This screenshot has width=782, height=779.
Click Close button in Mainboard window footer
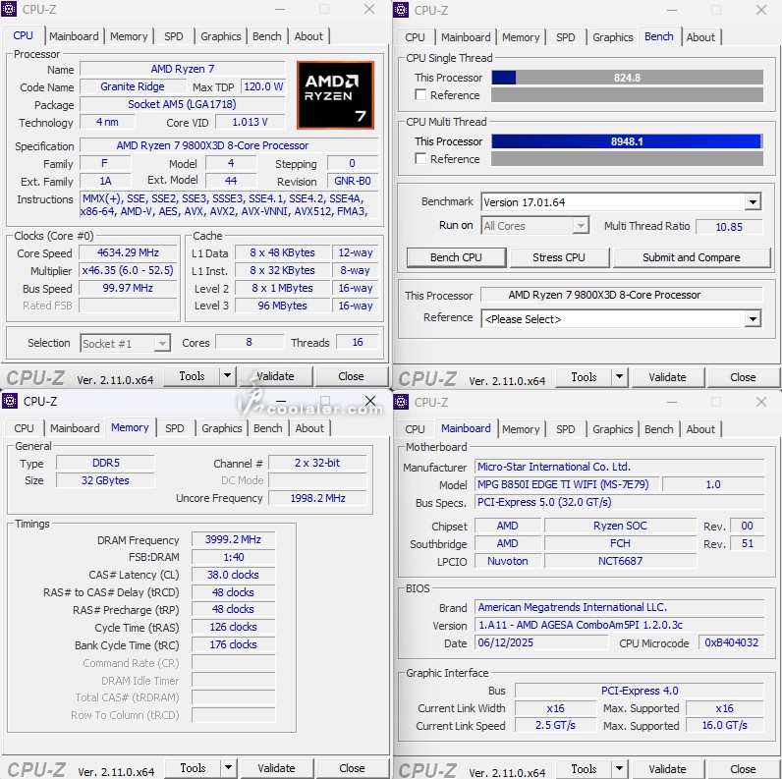click(x=743, y=769)
